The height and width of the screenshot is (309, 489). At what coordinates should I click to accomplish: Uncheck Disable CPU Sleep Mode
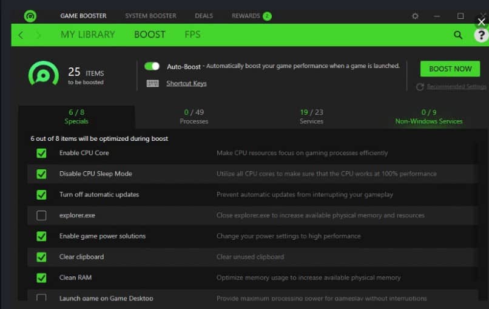pyautogui.click(x=41, y=174)
